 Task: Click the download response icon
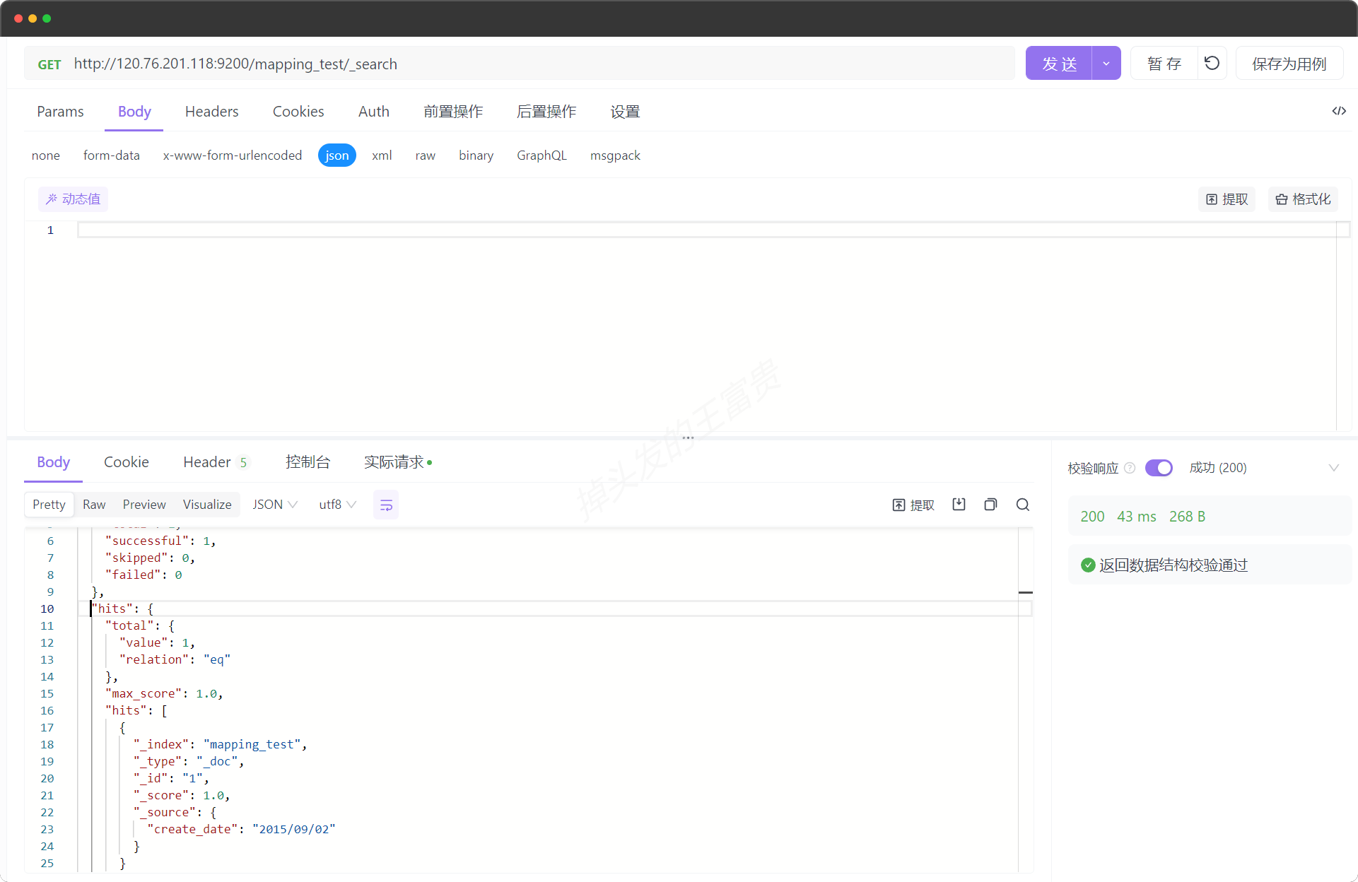pyautogui.click(x=959, y=505)
